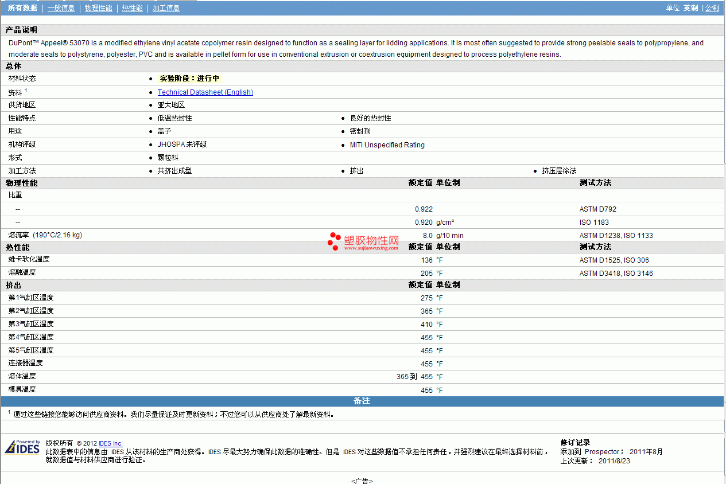The height and width of the screenshot is (484, 726).
Task: Click the 加工方法 row label
Action: point(22,171)
